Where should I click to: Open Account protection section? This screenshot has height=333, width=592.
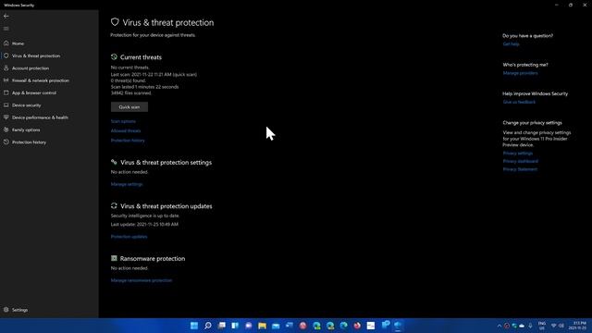tap(49, 68)
